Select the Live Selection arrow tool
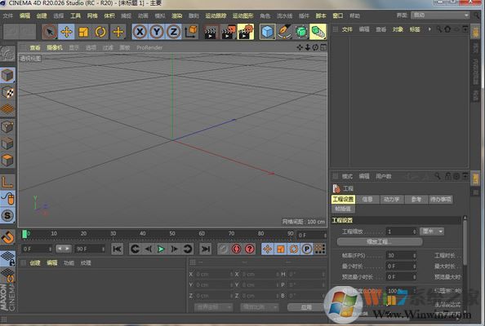 pyautogui.click(x=50, y=32)
